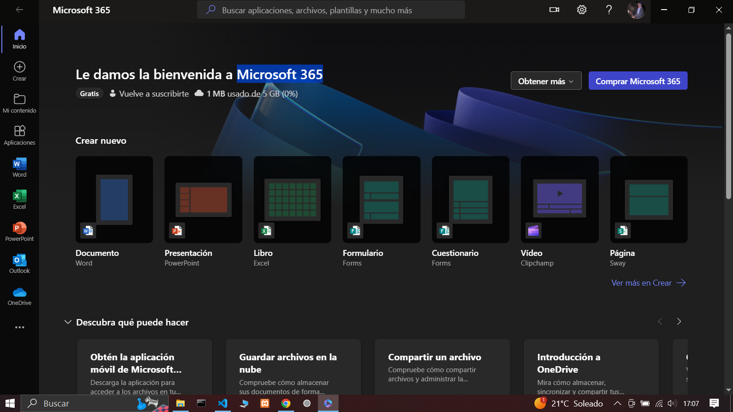
Task: Click the page vertical scrollbar thumb
Action: pyautogui.click(x=728, y=116)
